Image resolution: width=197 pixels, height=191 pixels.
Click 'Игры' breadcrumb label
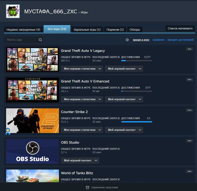[x=84, y=12]
